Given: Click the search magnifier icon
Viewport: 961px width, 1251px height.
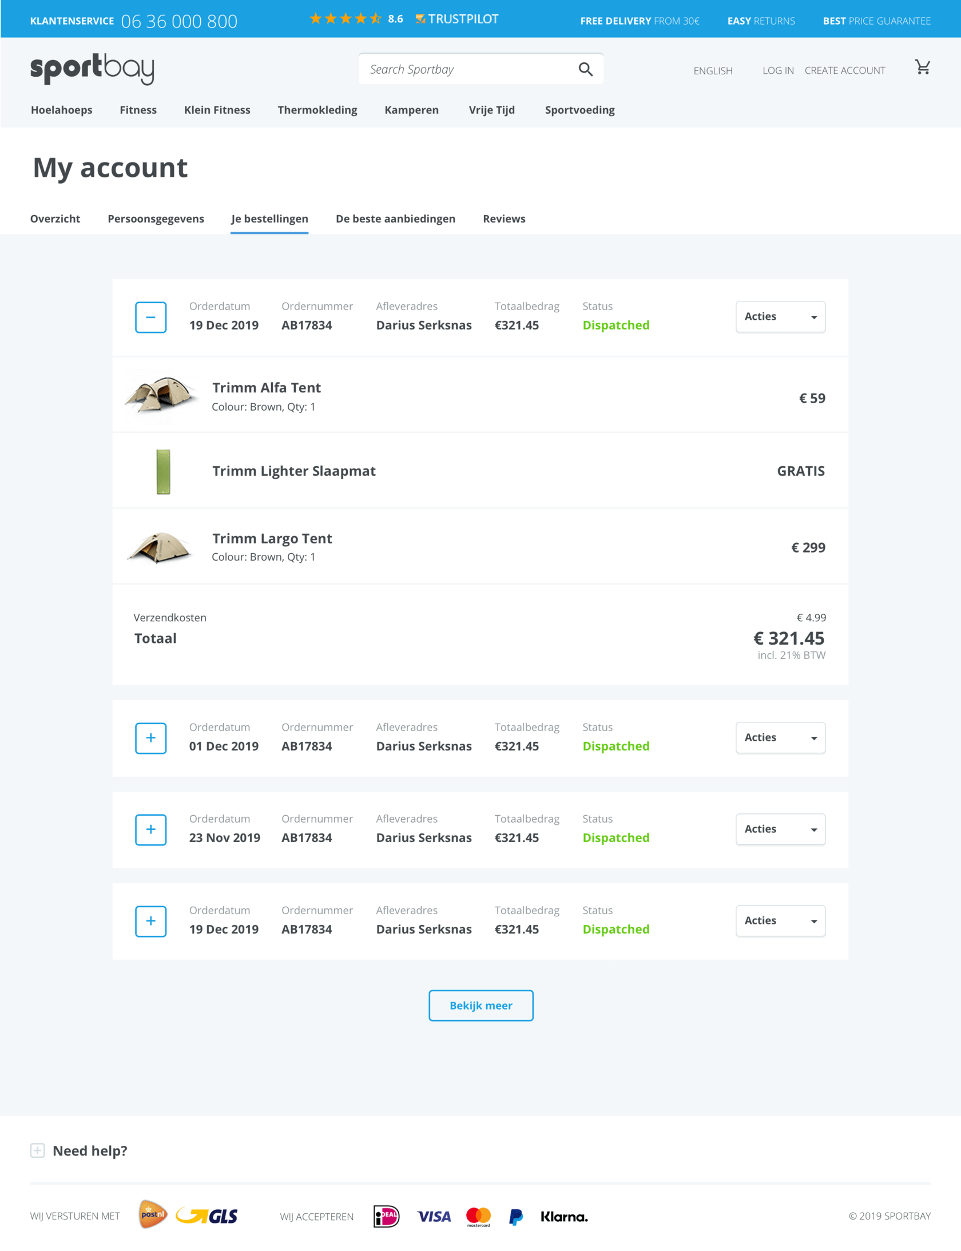Looking at the screenshot, I should click(x=585, y=69).
